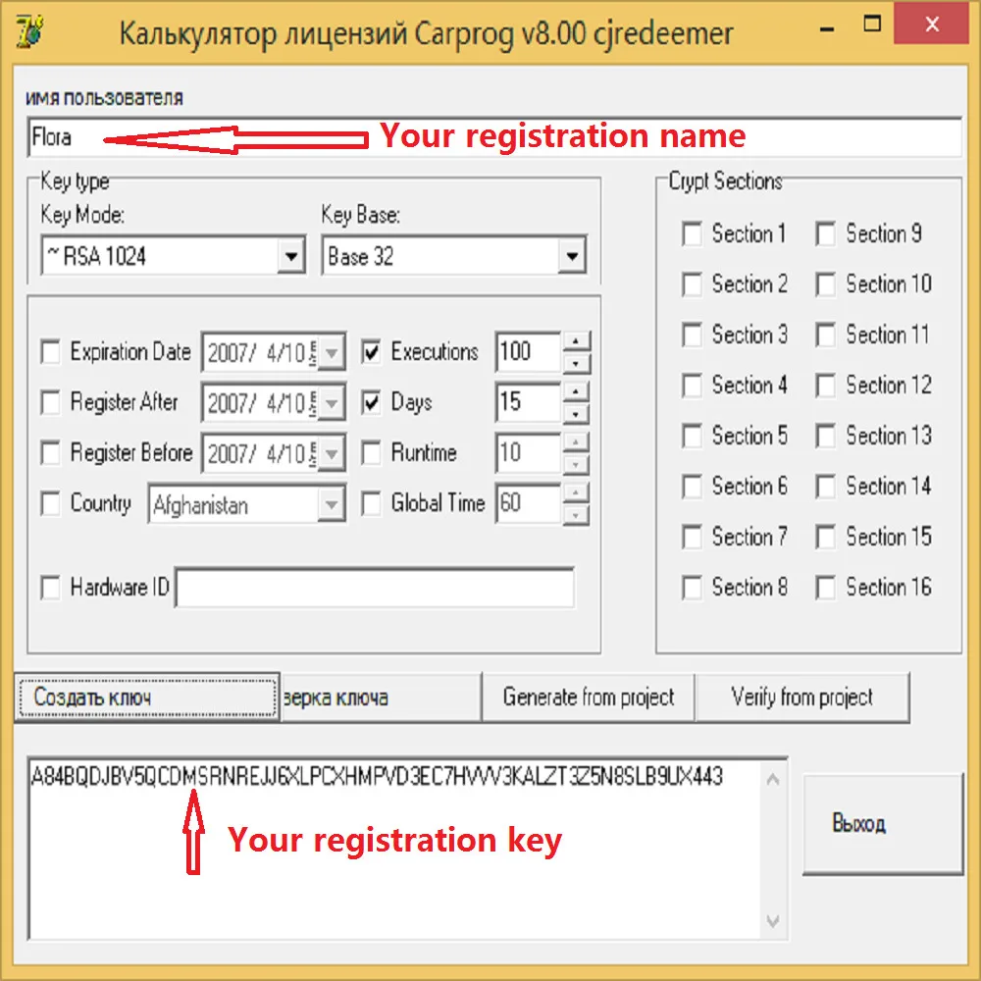Screen dimensions: 981x981
Task: Check the Section 16 checkbox
Action: [825, 588]
